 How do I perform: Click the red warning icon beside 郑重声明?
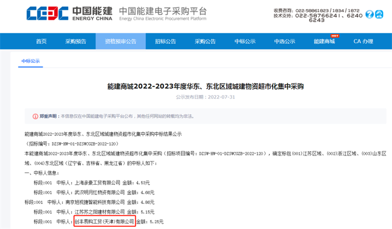coord(35,116)
